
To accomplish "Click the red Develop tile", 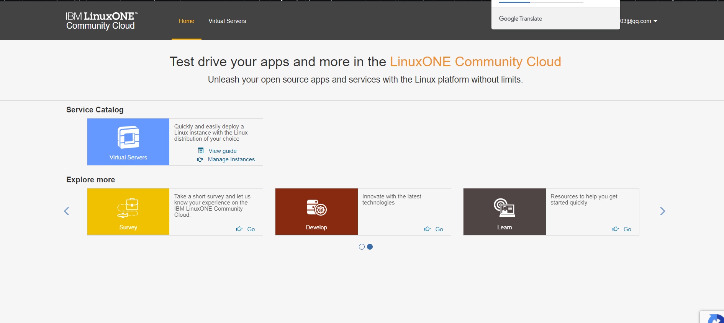I will (316, 211).
